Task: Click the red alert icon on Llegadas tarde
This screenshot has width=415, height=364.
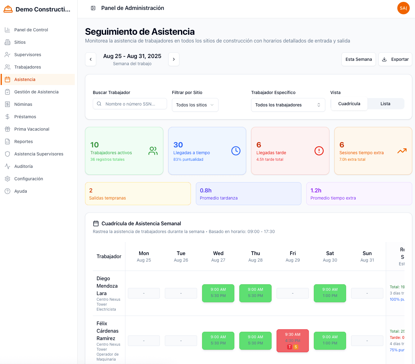Action: click(319, 151)
